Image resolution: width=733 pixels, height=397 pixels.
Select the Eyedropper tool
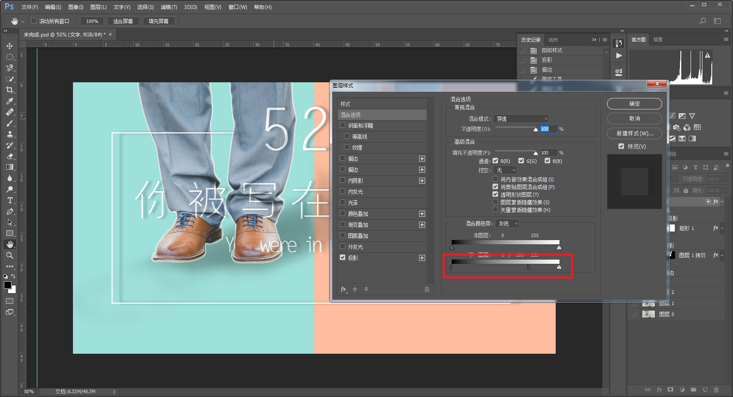tap(9, 101)
